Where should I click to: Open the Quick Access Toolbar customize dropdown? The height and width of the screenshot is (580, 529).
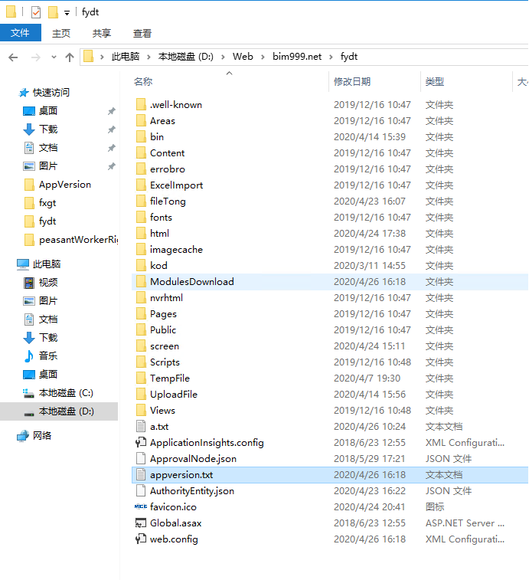[x=67, y=13]
